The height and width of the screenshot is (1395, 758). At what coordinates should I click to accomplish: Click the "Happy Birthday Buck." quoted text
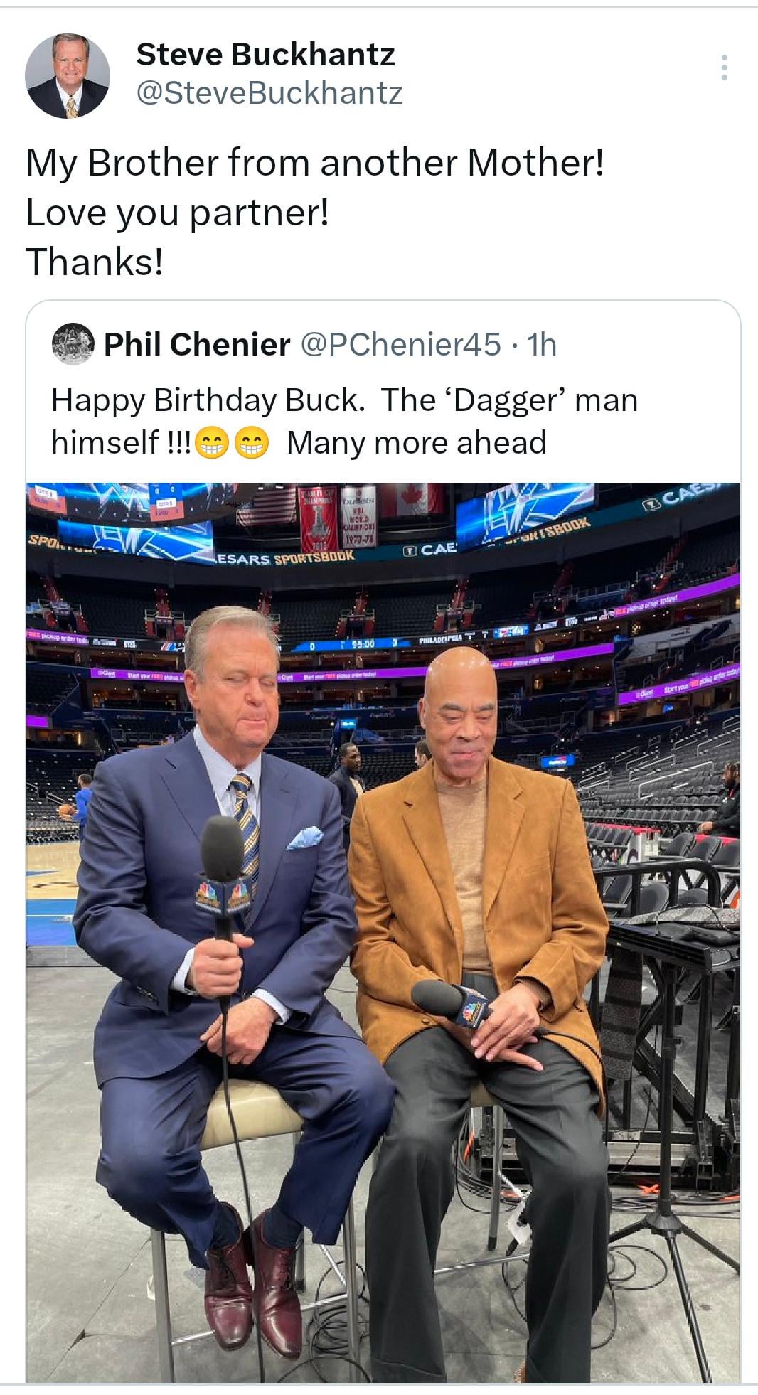[x=208, y=400]
